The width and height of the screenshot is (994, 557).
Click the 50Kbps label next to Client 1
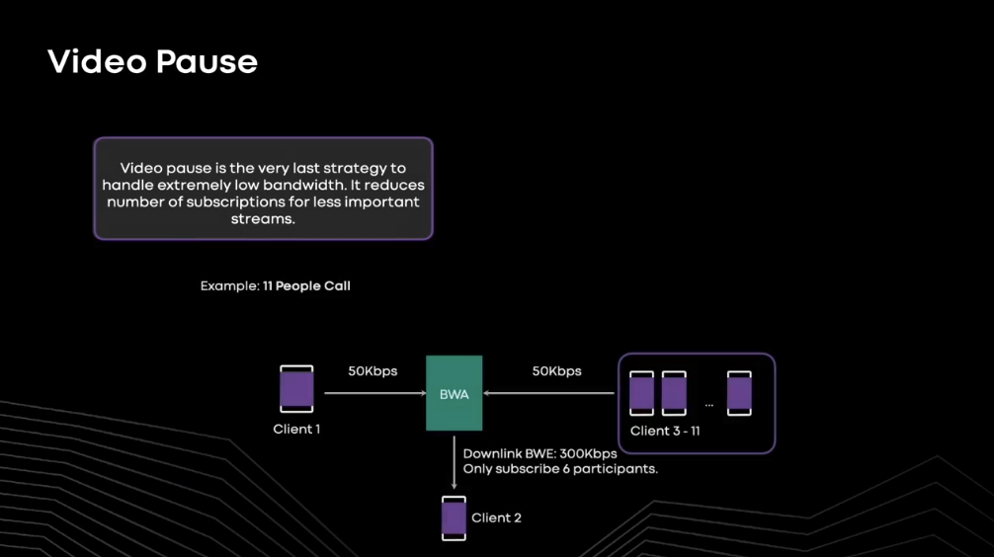[373, 371]
